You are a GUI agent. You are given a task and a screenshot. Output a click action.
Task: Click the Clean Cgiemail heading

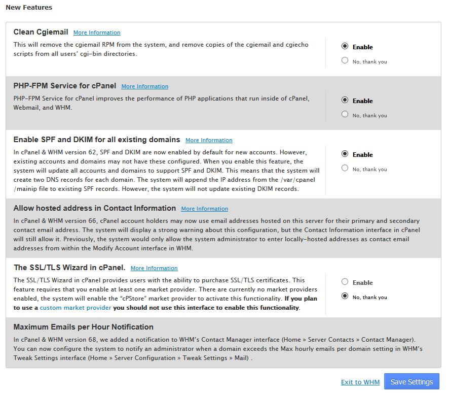point(41,32)
